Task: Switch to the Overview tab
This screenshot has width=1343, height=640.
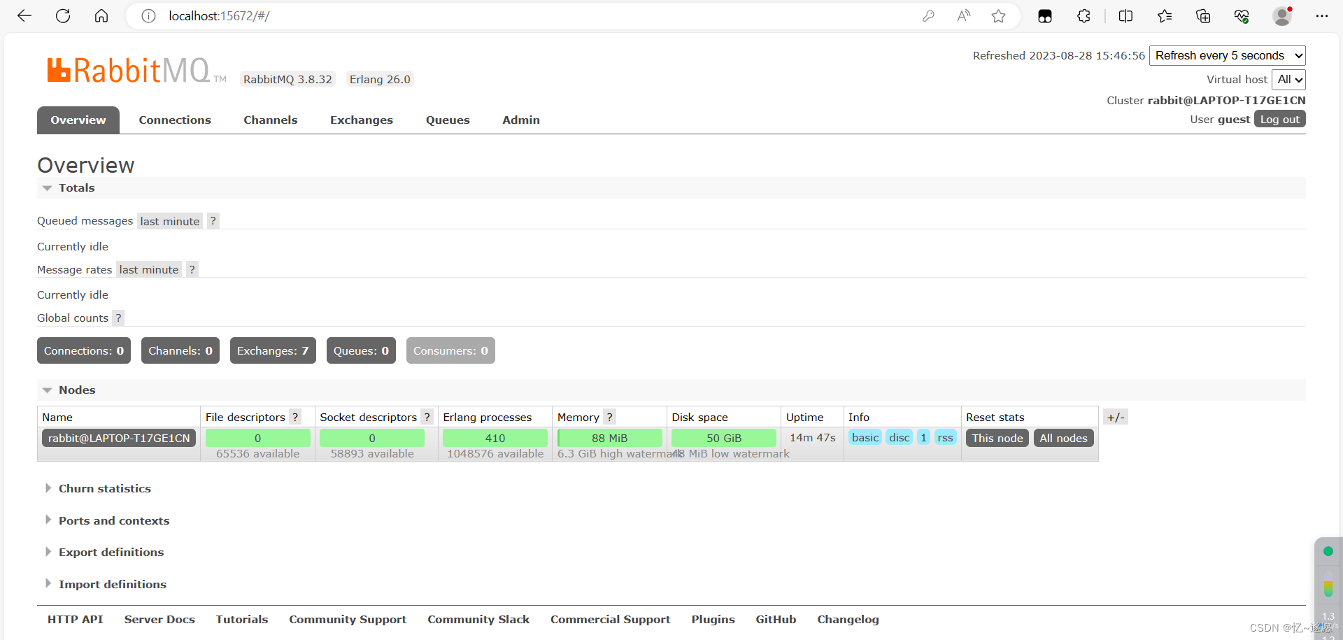Action: (78, 120)
